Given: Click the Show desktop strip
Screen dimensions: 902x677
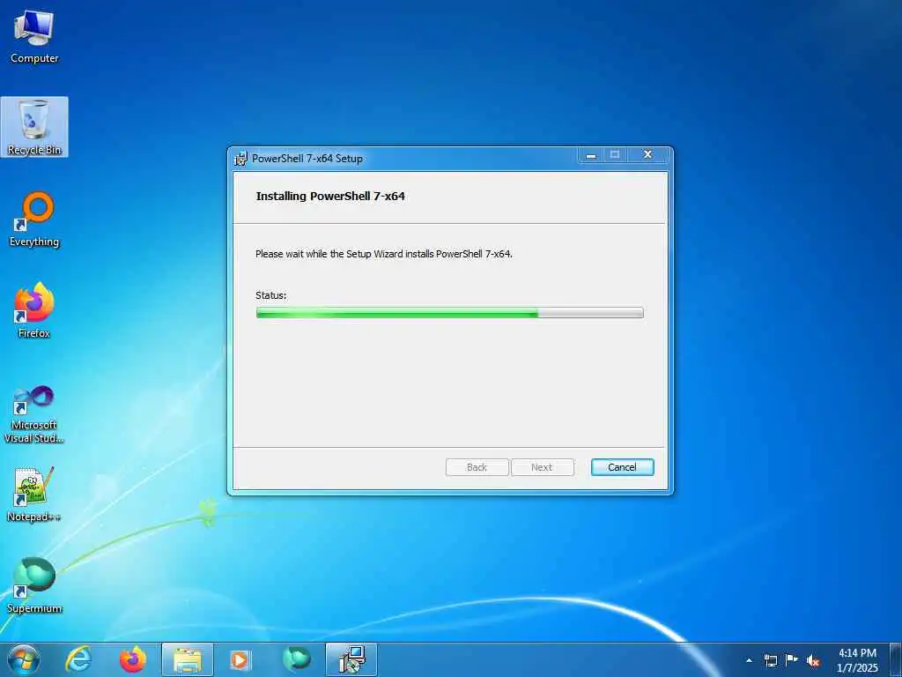Looking at the screenshot, I should tap(896, 659).
